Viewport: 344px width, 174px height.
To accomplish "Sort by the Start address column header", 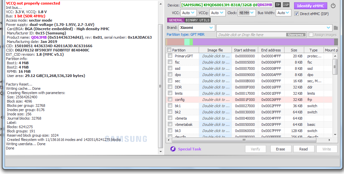I will pyautogui.click(x=245, y=50).
